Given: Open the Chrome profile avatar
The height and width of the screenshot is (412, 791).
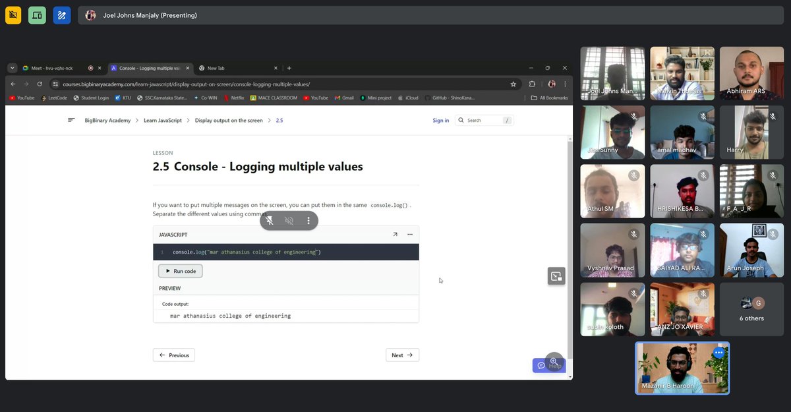Looking at the screenshot, I should pyautogui.click(x=551, y=84).
